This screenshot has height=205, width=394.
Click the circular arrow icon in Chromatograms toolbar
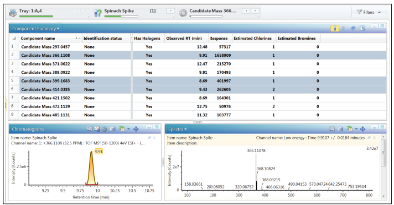104,129
